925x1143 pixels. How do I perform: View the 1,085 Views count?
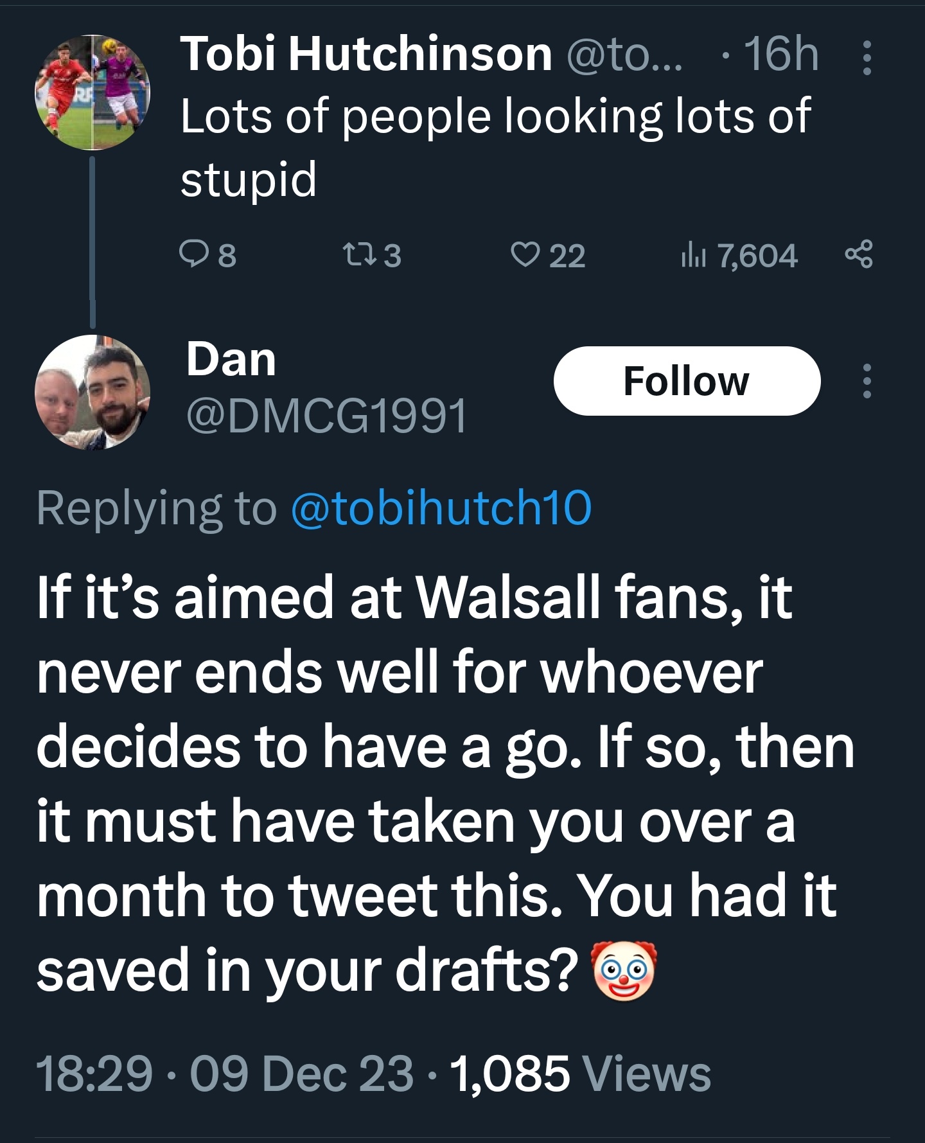(x=581, y=1074)
